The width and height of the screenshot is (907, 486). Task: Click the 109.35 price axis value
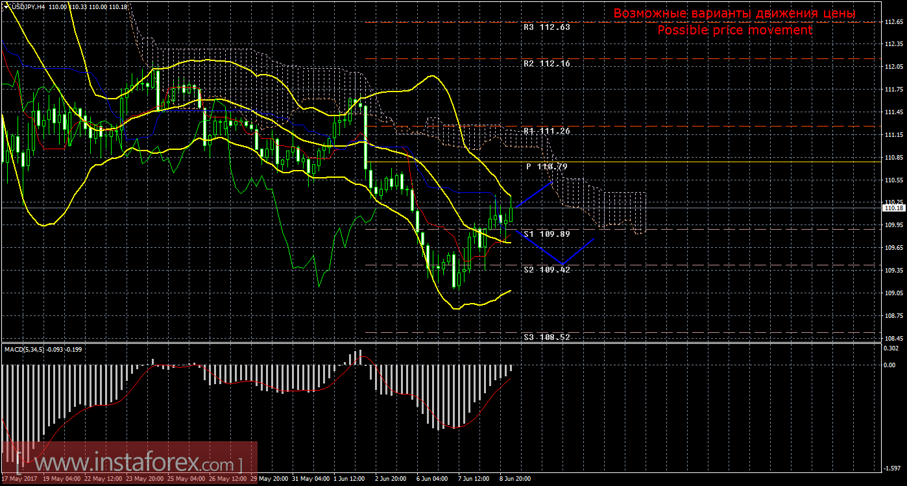tap(893, 270)
